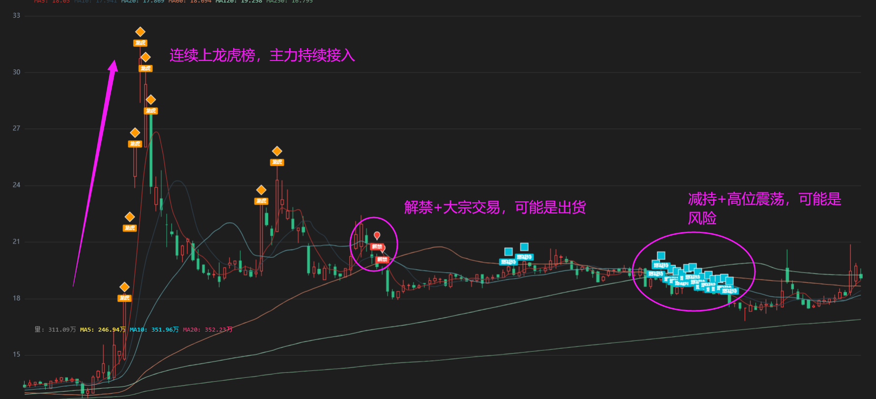Open the leftmost blue 增减持 square marker
The height and width of the screenshot is (399, 876).
click(509, 252)
